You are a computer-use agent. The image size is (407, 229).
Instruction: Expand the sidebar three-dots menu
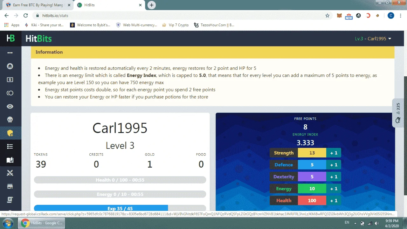[10, 53]
